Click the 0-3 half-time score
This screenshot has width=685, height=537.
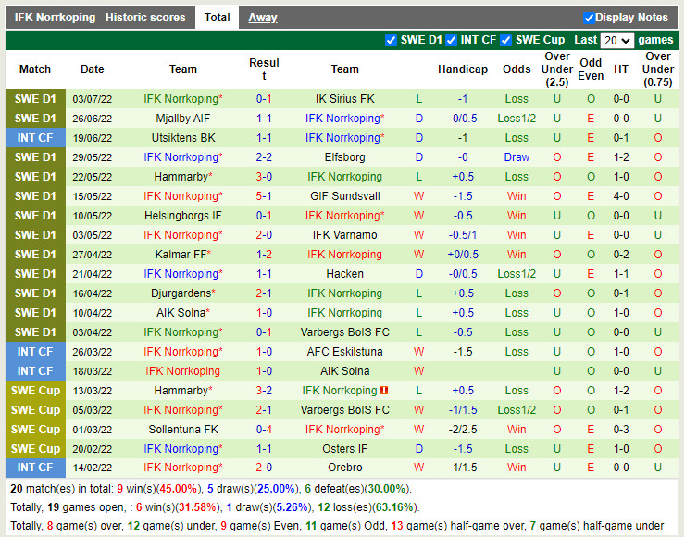[x=621, y=429]
